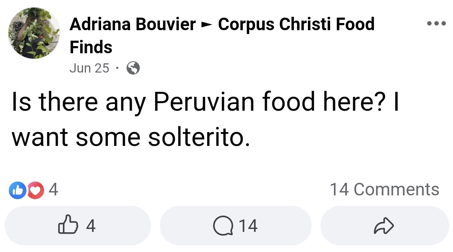Click the red heart Love reaction emoji
The image size is (453, 252).
(36, 190)
